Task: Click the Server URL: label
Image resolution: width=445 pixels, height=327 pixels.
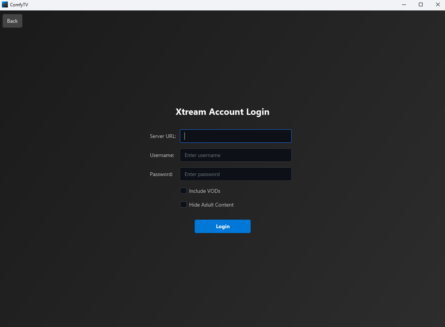Action: click(163, 136)
